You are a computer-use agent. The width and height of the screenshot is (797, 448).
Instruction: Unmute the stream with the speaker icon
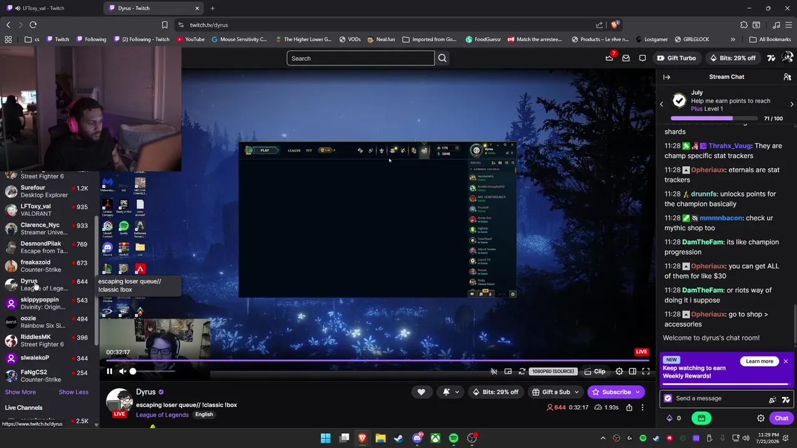[123, 371]
